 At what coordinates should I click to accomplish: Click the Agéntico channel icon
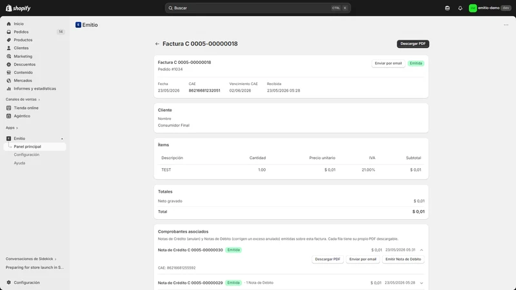click(x=9, y=116)
